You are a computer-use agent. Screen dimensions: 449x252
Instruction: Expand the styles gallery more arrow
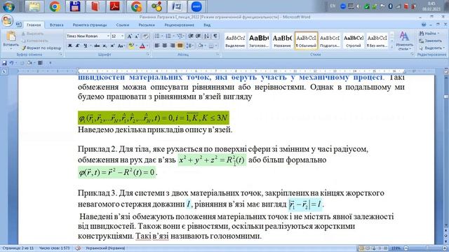392,48
